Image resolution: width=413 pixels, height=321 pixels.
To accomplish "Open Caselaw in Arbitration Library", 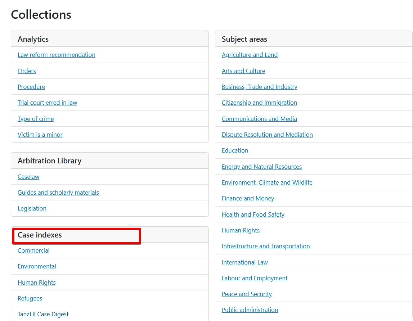I will 28,177.
